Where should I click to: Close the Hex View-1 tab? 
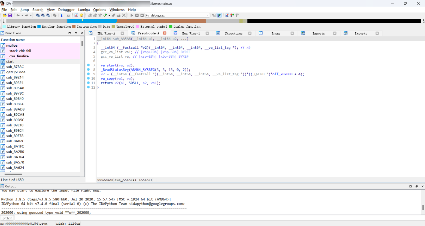pyautogui.click(x=207, y=33)
